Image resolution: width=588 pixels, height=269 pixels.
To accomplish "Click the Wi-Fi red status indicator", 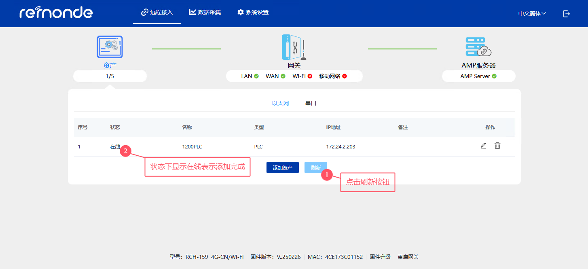I will [310, 76].
